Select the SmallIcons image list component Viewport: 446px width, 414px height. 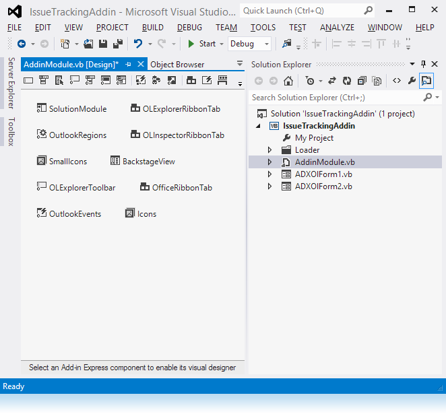[62, 162]
